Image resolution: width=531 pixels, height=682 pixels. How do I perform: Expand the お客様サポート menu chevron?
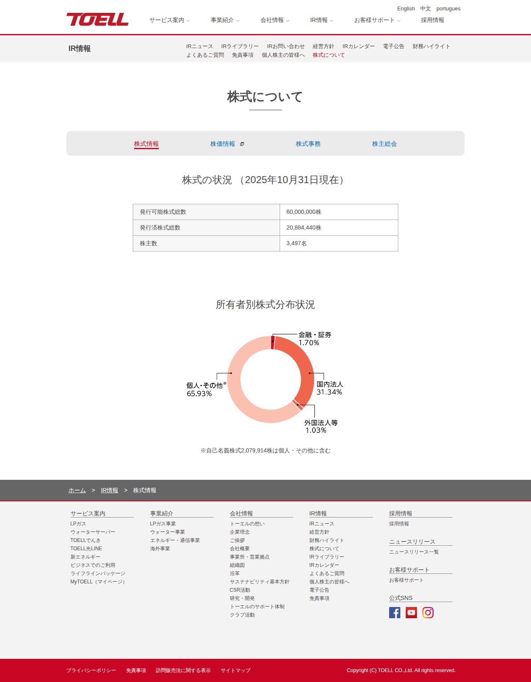point(399,20)
